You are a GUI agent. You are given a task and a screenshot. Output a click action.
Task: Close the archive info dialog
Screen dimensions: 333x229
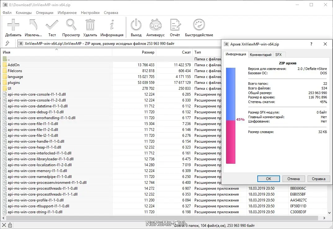[x=325, y=44]
